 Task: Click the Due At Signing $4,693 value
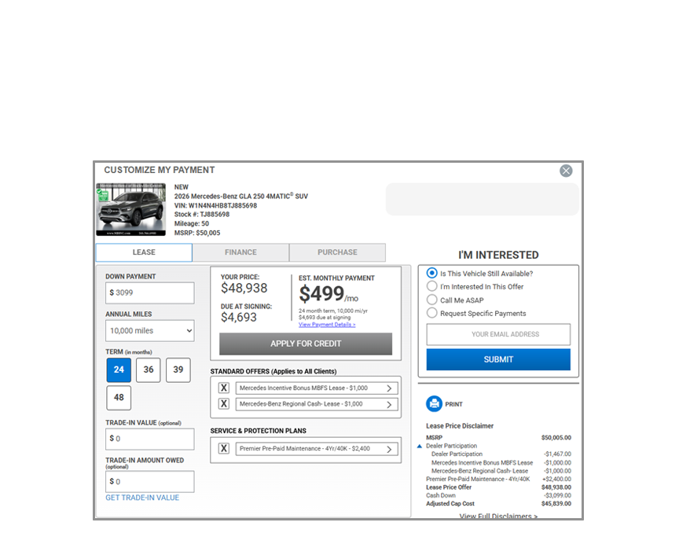[x=238, y=318]
